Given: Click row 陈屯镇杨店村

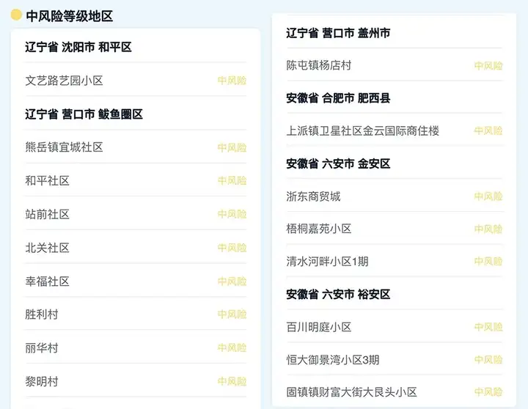Looking at the screenshot, I should point(395,65).
